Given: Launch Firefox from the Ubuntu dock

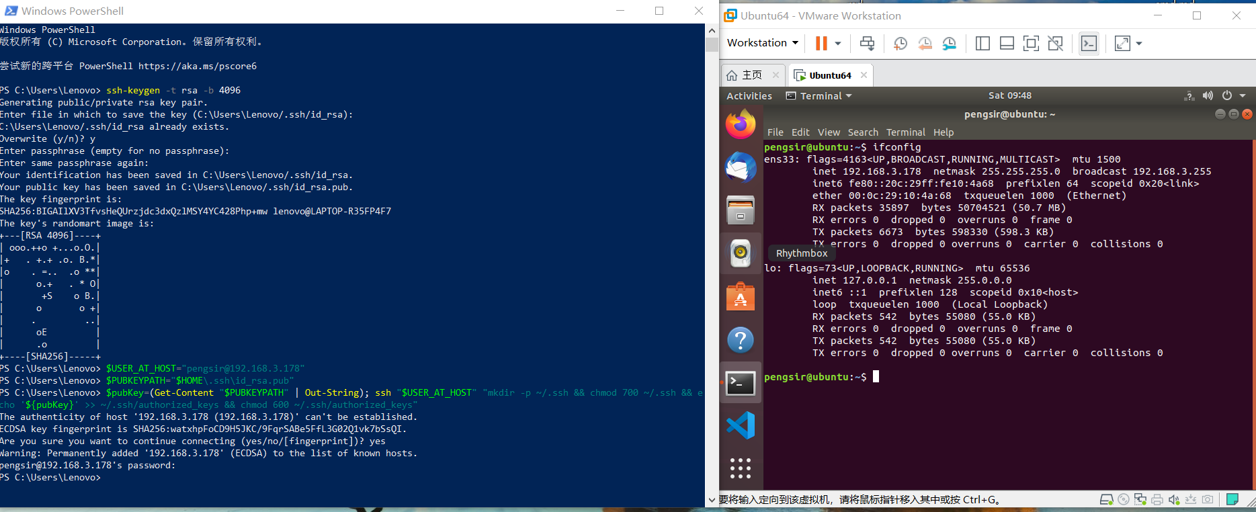Looking at the screenshot, I should (x=741, y=125).
